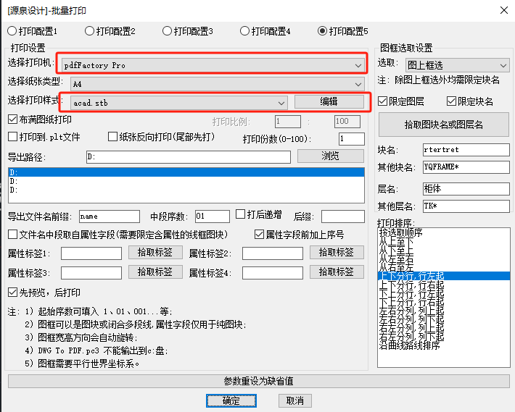
Task: Click the 打印份数 input field
Action: point(352,139)
